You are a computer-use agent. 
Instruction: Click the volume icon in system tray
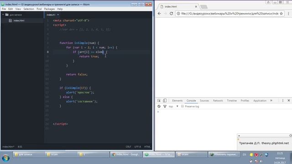point(261,161)
